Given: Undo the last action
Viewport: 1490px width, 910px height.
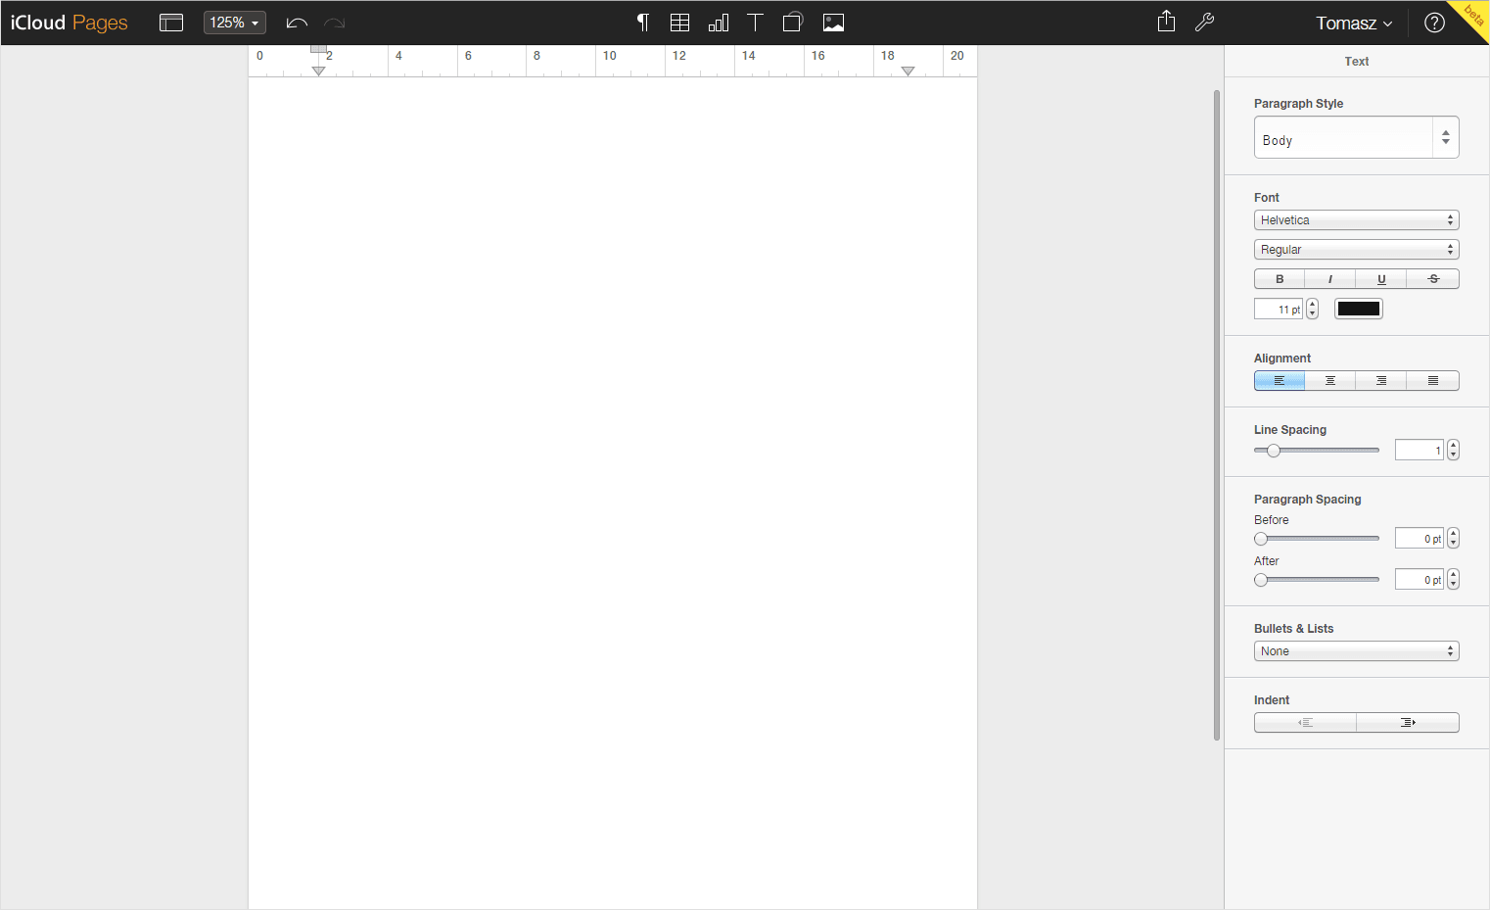Looking at the screenshot, I should tap(297, 23).
